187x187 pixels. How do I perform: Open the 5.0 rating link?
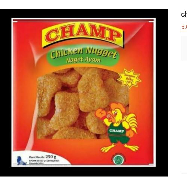click(184, 27)
